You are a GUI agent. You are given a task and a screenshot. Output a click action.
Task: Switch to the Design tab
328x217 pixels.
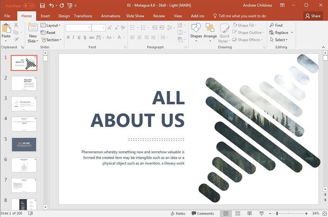click(64, 16)
